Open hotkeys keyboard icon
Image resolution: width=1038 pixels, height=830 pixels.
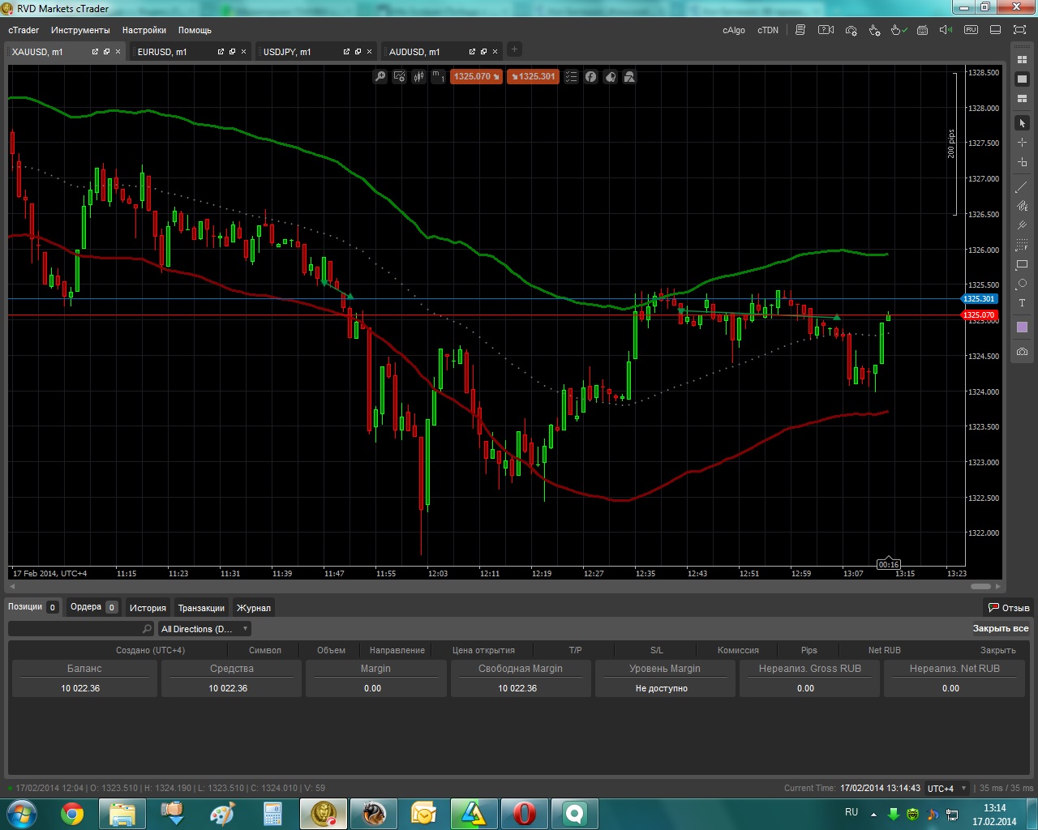(922, 30)
